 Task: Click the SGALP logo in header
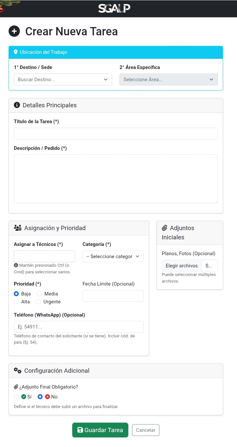point(114,8)
